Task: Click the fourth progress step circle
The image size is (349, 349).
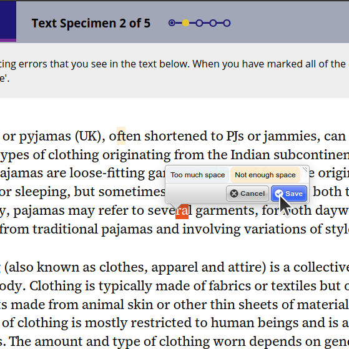Action: [x=213, y=23]
